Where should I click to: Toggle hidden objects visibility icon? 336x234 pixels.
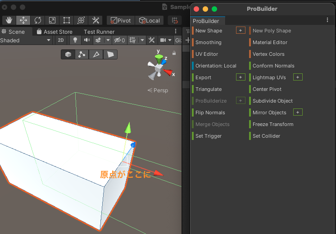coord(119,40)
